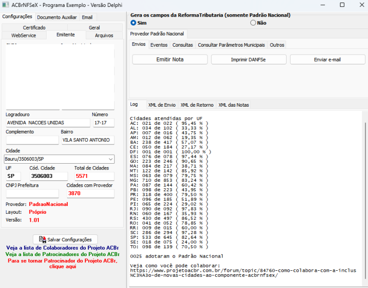This screenshot has width=368, height=288.
Task: Click the Número field showing 17-17
Action: 104,123
